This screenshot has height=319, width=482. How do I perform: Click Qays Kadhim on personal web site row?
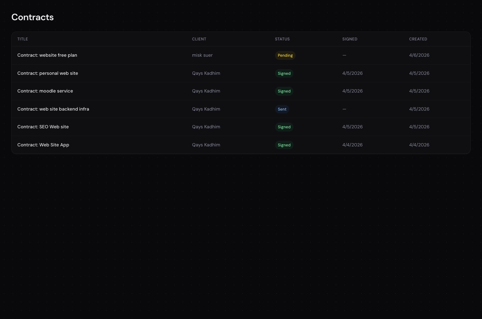point(206,73)
